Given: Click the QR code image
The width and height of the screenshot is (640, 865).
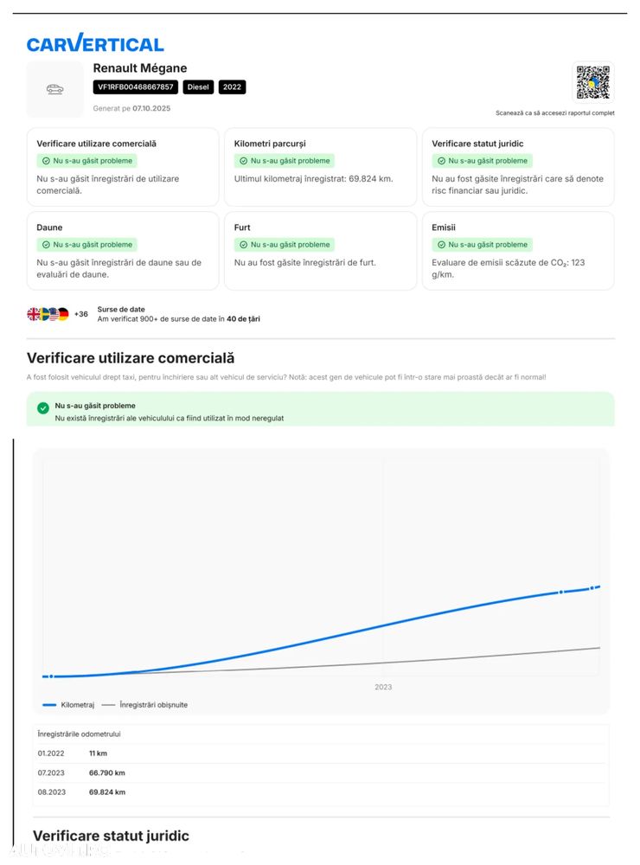Looking at the screenshot, I should pos(592,83).
